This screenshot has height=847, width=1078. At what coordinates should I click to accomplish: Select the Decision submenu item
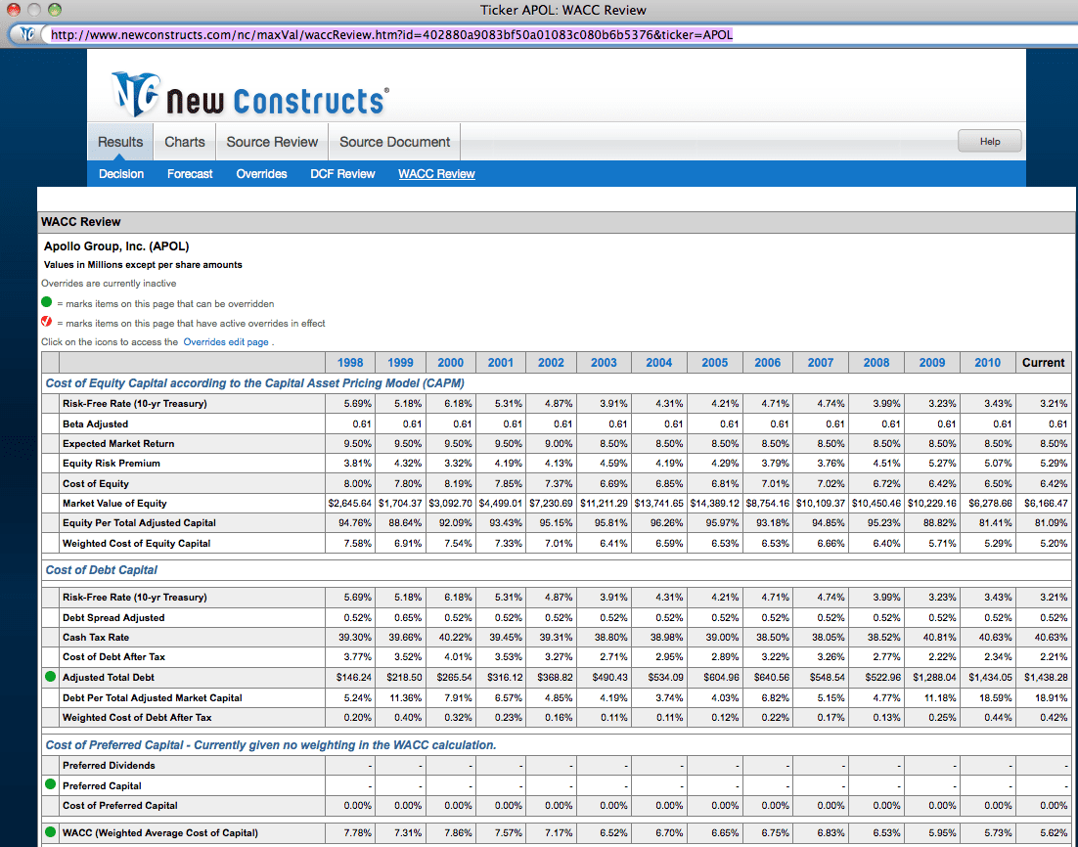[x=121, y=174]
